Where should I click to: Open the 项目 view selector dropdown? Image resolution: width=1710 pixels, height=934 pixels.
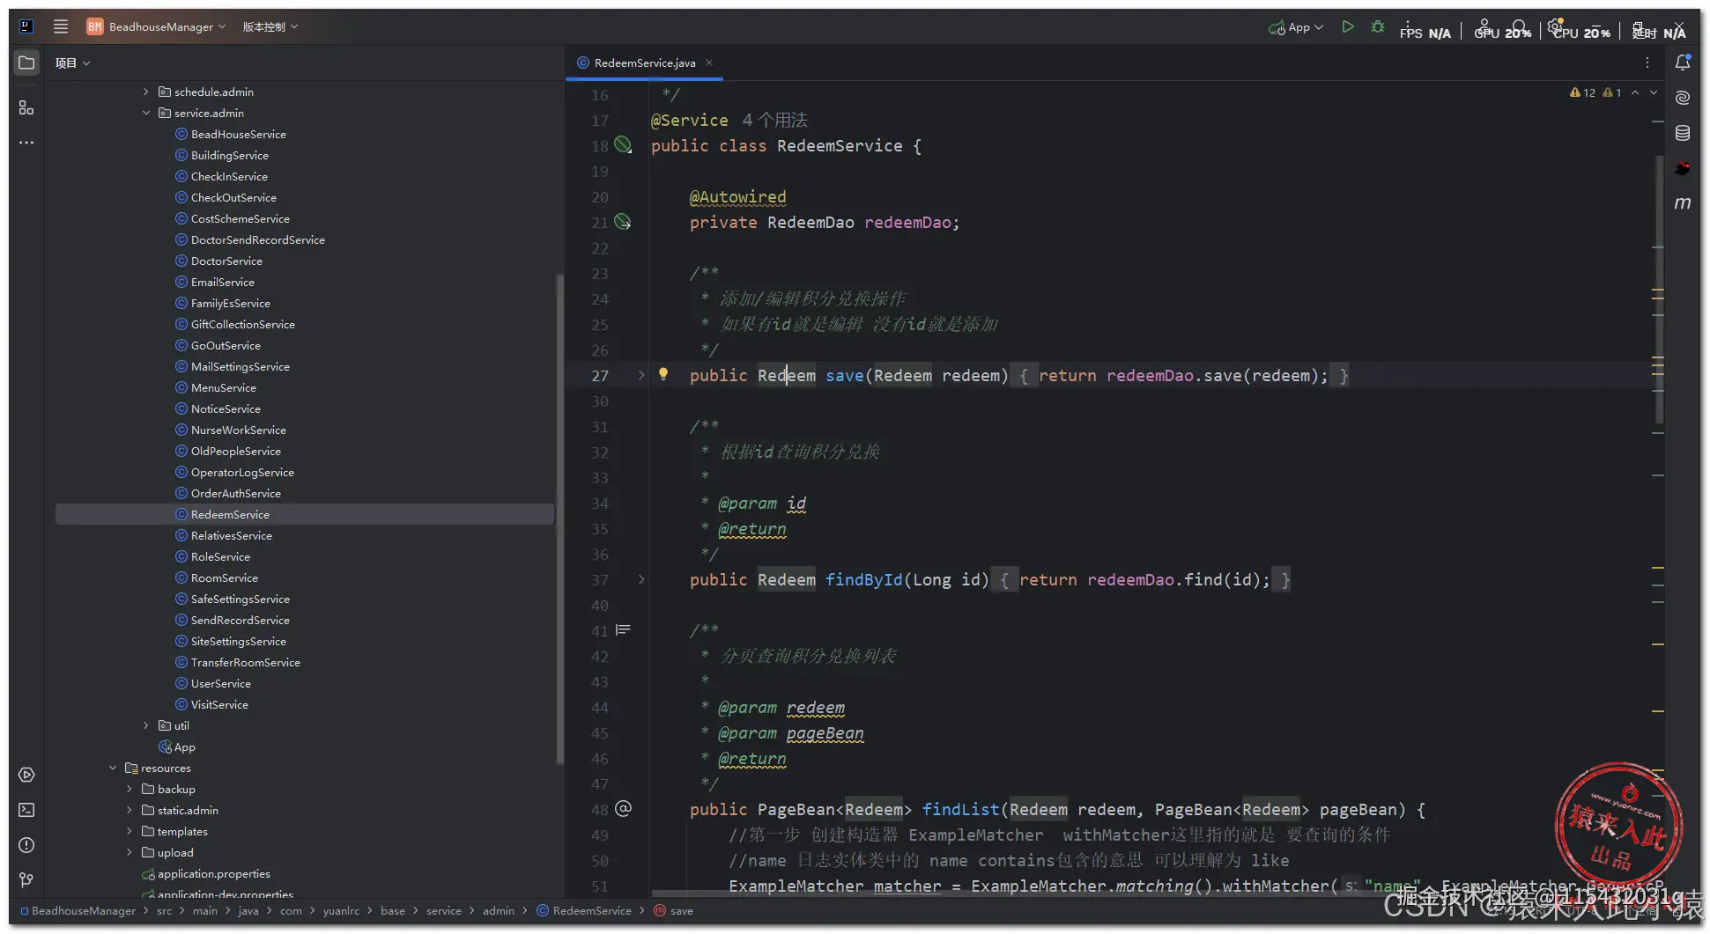point(72,63)
